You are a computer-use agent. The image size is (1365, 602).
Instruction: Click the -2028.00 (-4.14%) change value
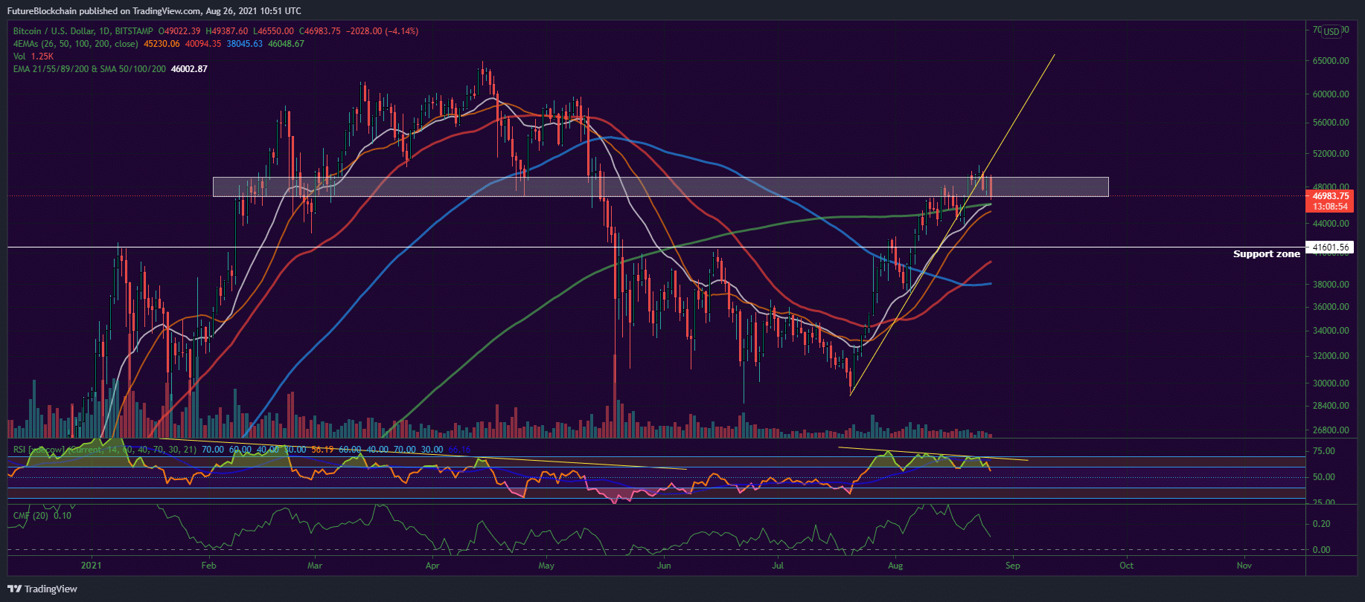pyautogui.click(x=382, y=31)
